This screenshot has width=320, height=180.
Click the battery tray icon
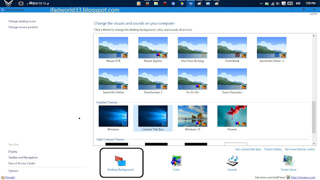(x=266, y=3)
